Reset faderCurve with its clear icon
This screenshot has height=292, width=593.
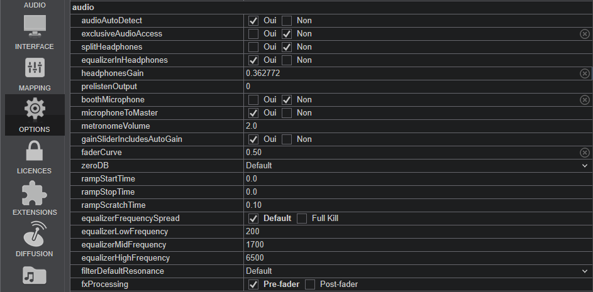(x=584, y=153)
